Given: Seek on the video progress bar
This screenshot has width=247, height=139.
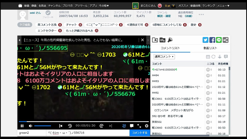Looking at the screenshot, I should (84, 121).
